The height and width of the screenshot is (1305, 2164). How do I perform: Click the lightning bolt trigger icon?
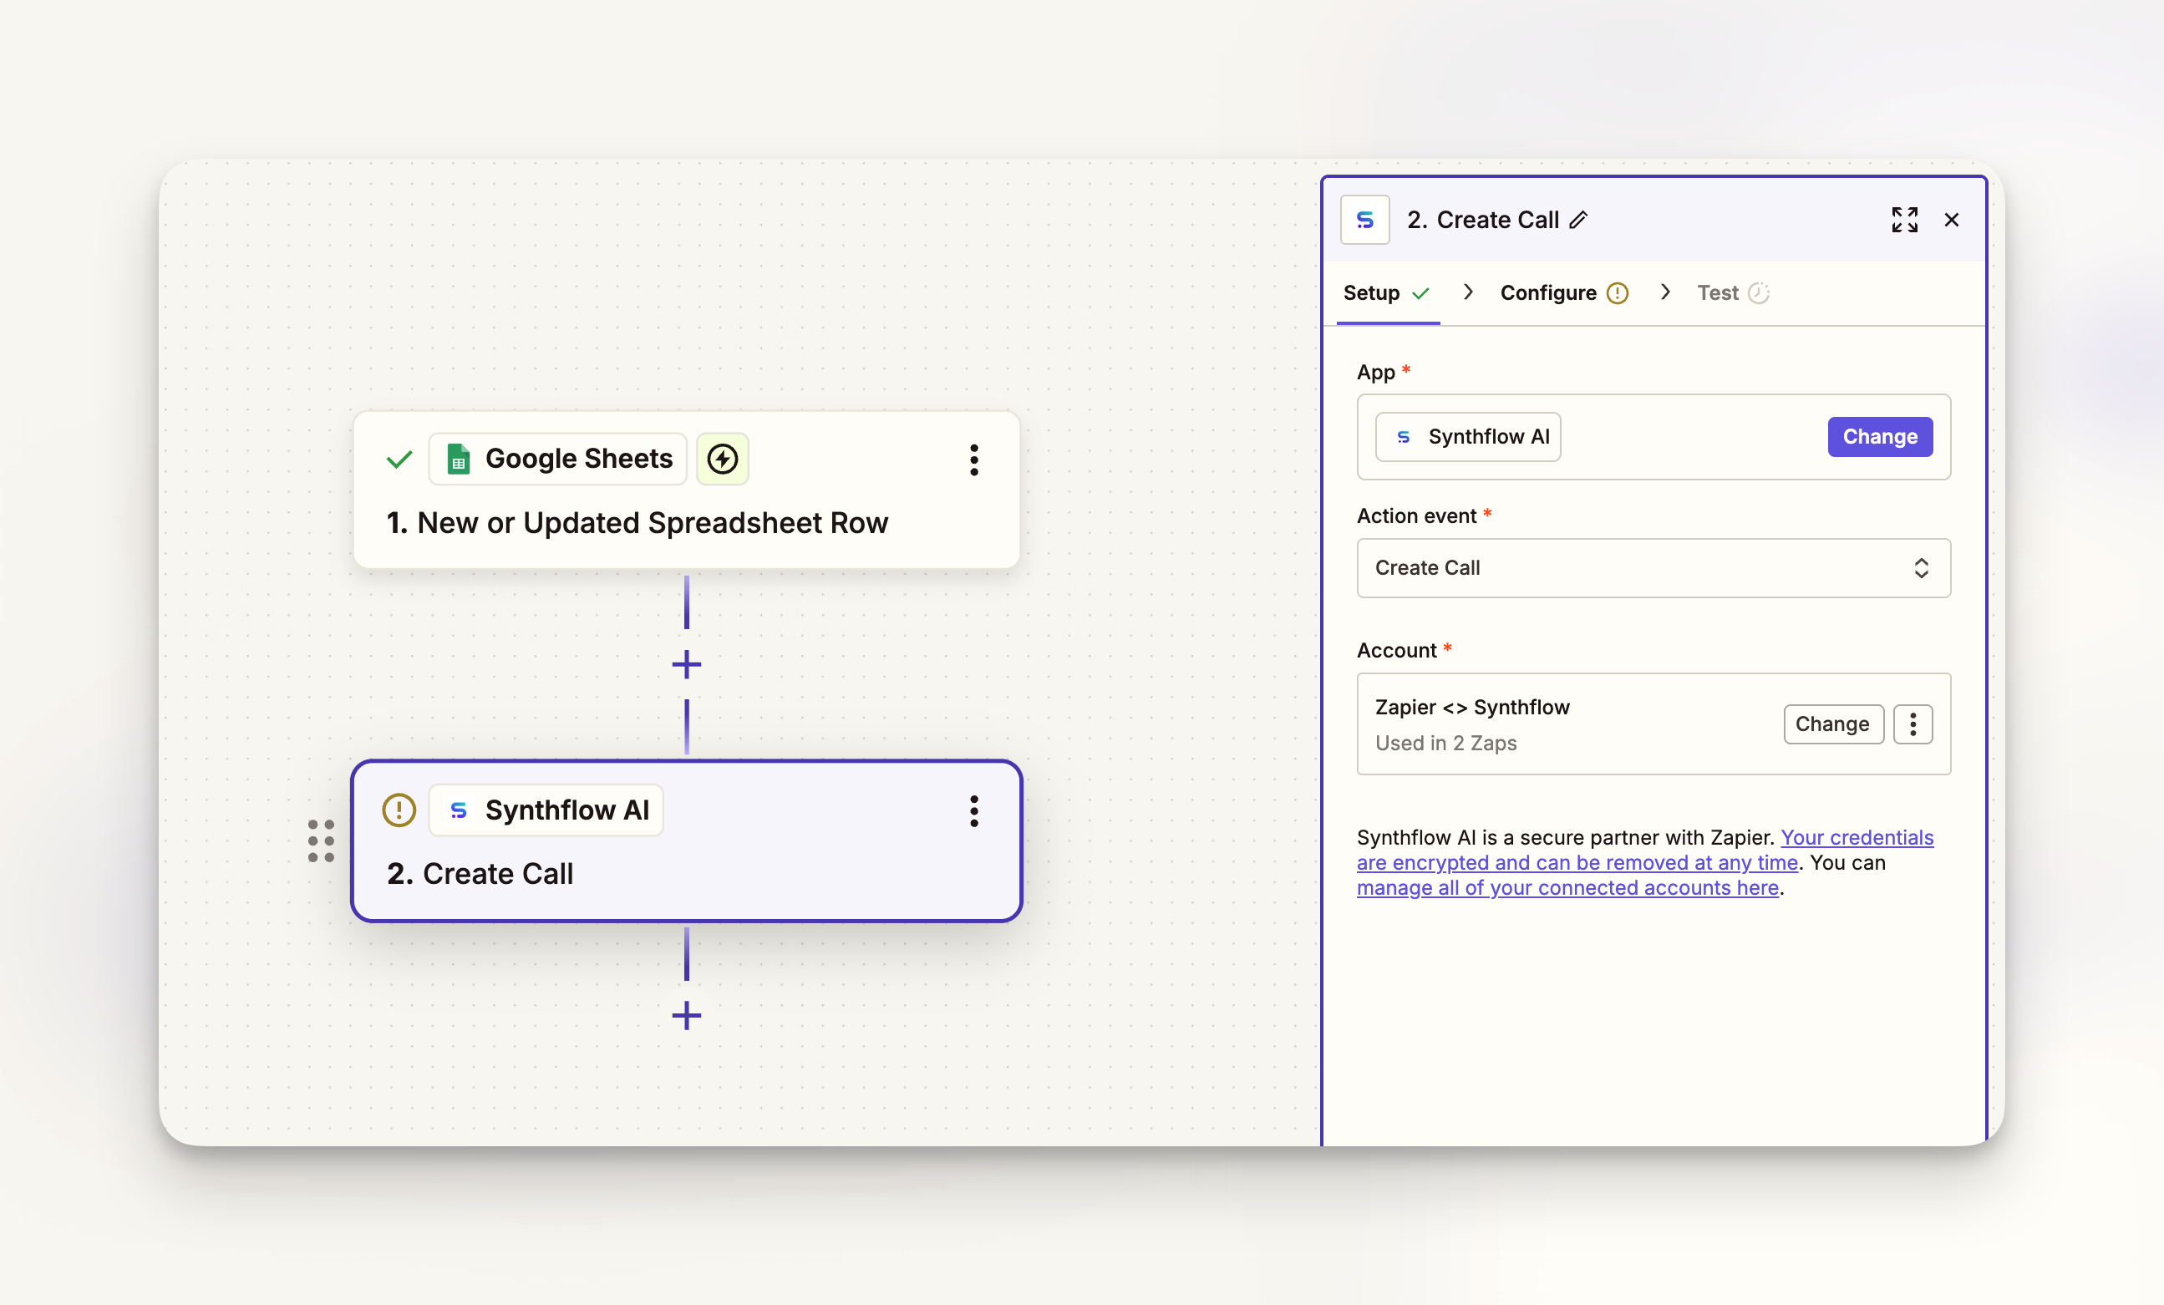pos(722,459)
